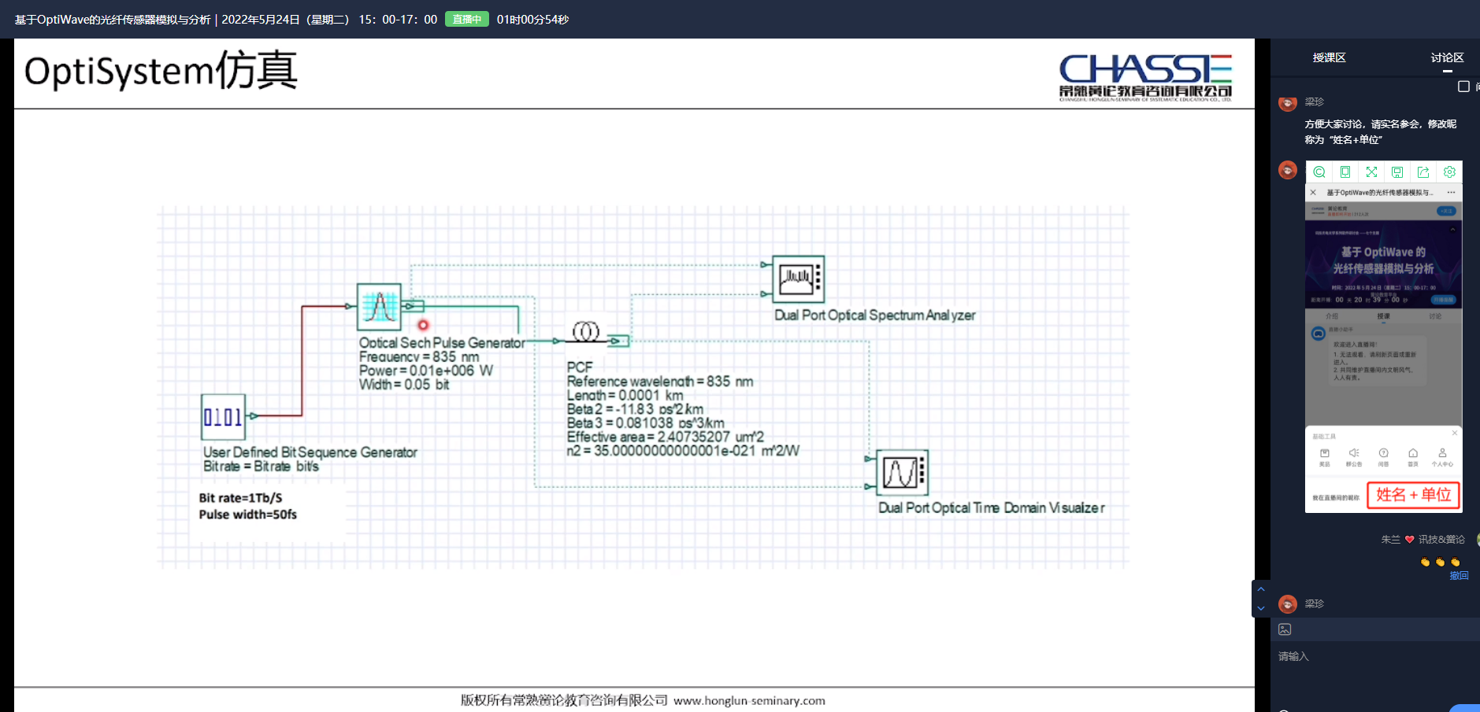Screen dimensions: 1480x712
Task: Click the Dual Port Optical Spectrum Analyzer icon
Action: click(798, 279)
